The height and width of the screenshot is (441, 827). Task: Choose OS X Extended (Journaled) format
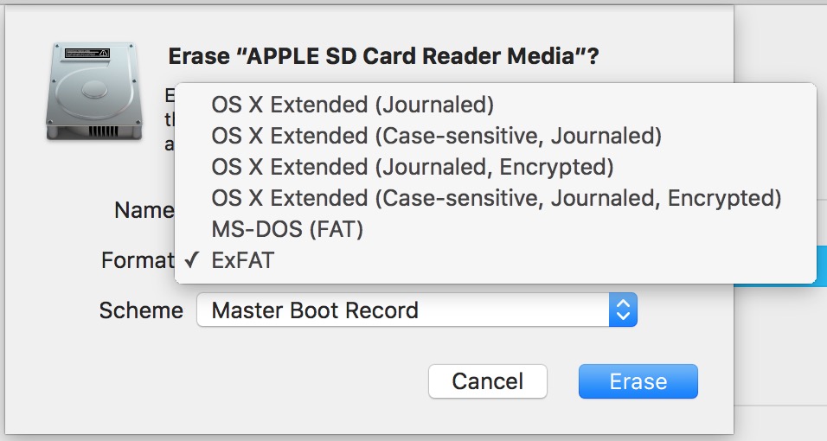[352, 105]
